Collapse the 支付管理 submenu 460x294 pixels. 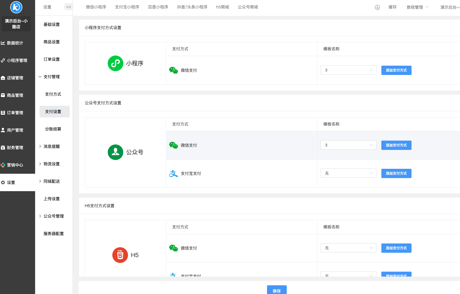point(52,77)
